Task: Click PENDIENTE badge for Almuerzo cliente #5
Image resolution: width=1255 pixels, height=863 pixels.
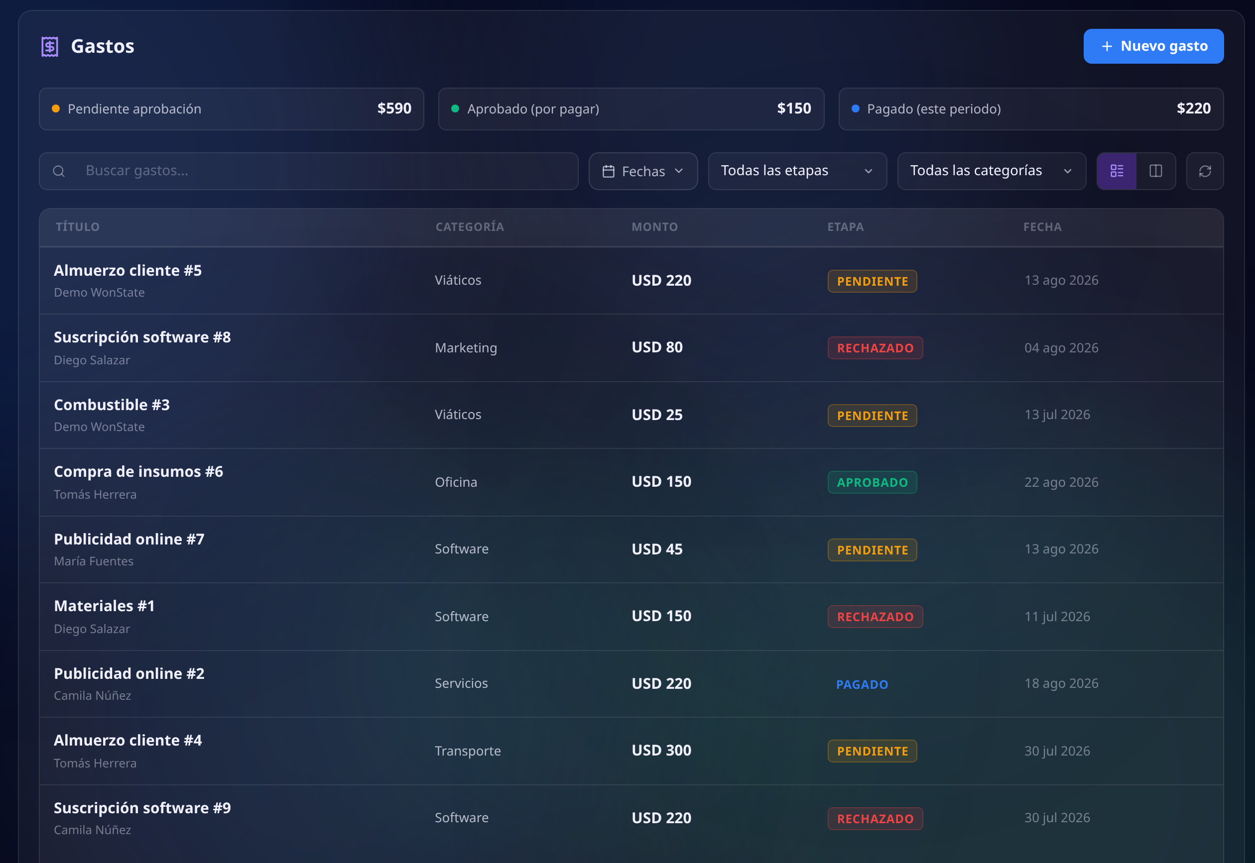Action: pyautogui.click(x=872, y=281)
